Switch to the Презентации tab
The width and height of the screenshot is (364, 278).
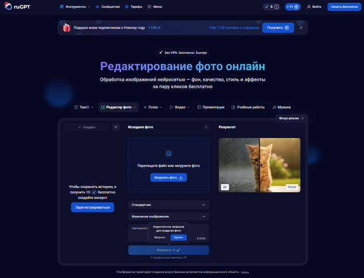point(211,107)
